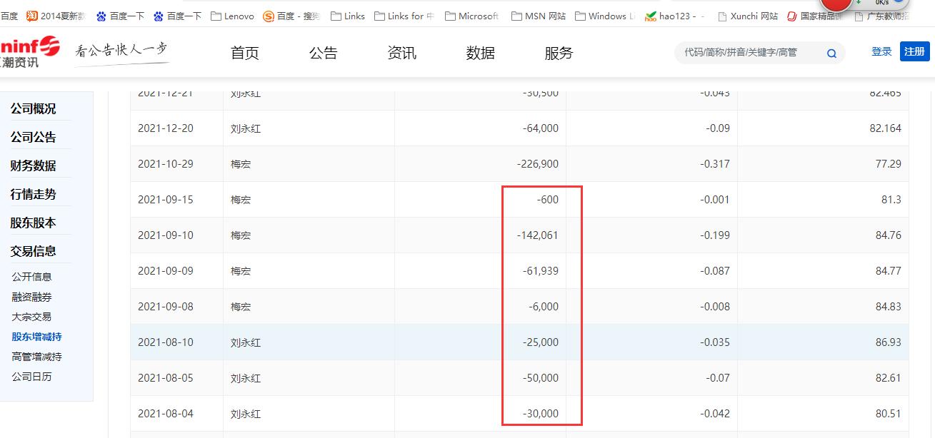This screenshot has height=438, width=935.
Task: Click the red circle indicator at top right
Action: click(x=835, y=6)
